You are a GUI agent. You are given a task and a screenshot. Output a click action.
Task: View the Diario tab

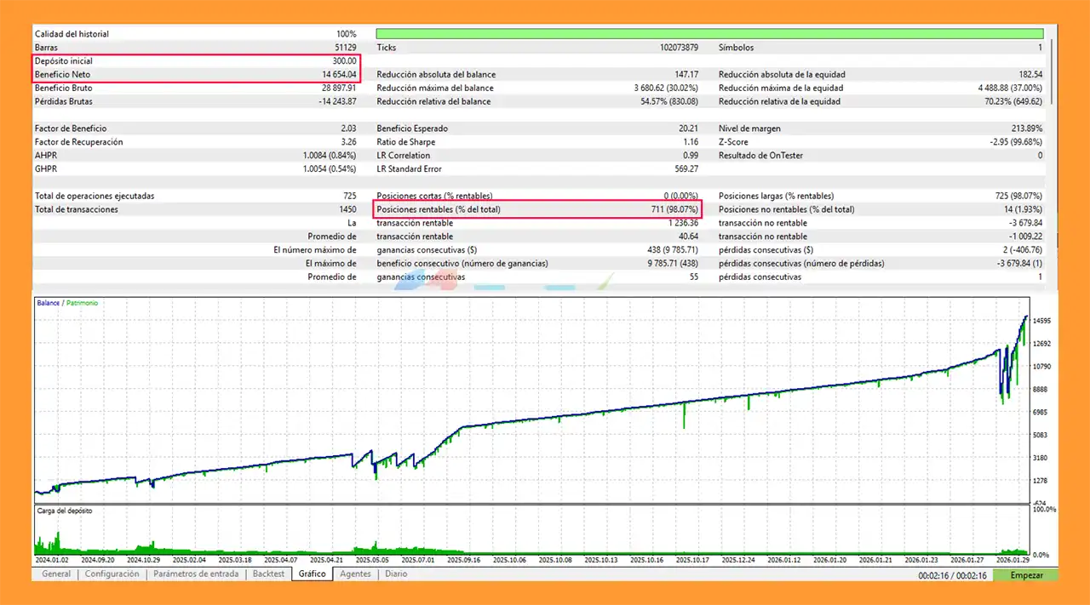396,574
